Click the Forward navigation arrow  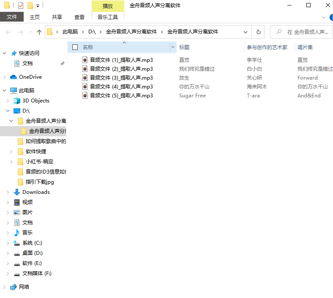coord(21,32)
